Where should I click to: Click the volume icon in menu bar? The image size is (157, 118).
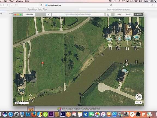coord(131,1)
